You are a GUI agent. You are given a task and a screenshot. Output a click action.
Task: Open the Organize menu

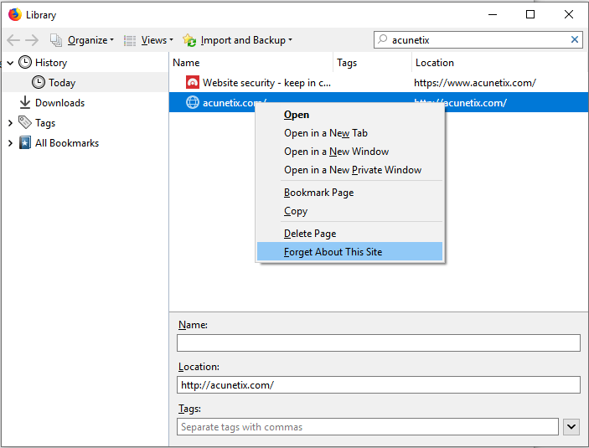pyautogui.click(x=90, y=40)
